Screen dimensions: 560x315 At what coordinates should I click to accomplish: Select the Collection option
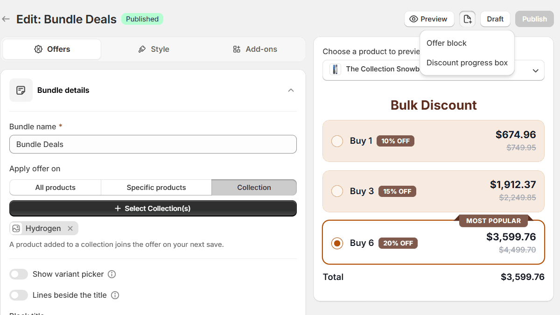pyautogui.click(x=254, y=188)
